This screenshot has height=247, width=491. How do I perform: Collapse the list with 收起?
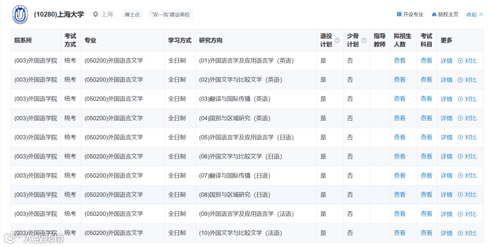click(x=475, y=15)
